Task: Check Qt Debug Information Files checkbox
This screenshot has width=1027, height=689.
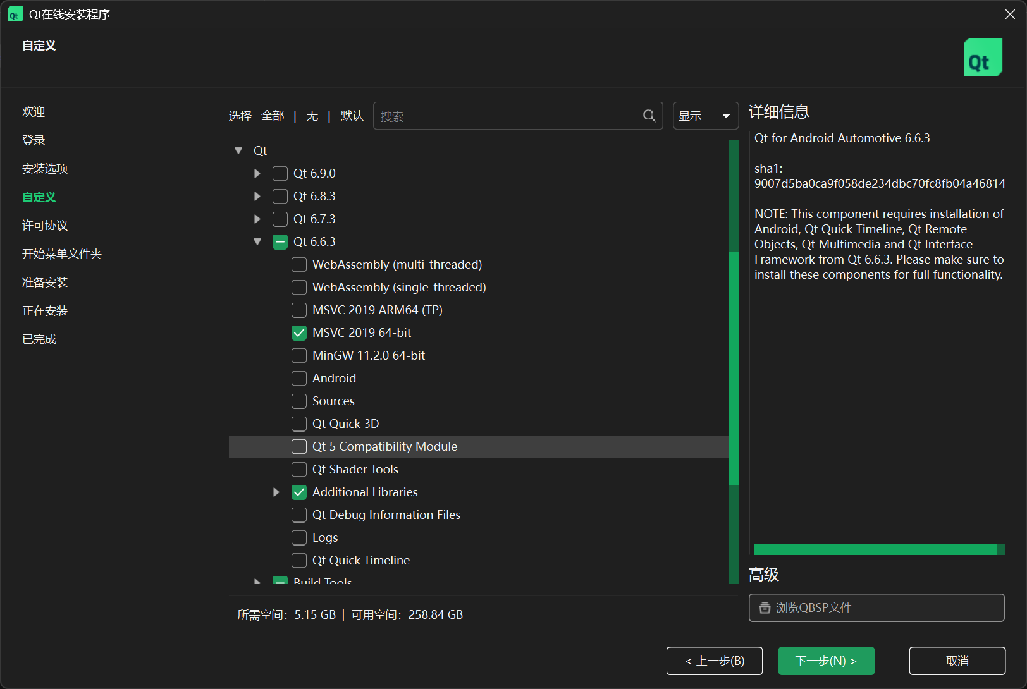Action: (299, 515)
